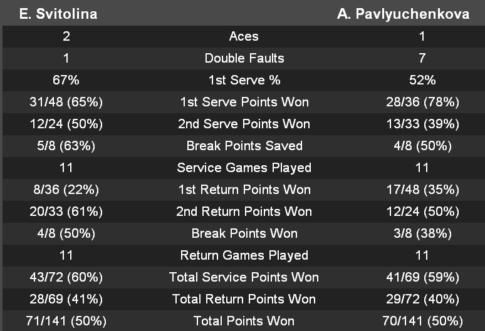Click the Double Faults row label
The image size is (485, 331).
pyautogui.click(x=244, y=58)
